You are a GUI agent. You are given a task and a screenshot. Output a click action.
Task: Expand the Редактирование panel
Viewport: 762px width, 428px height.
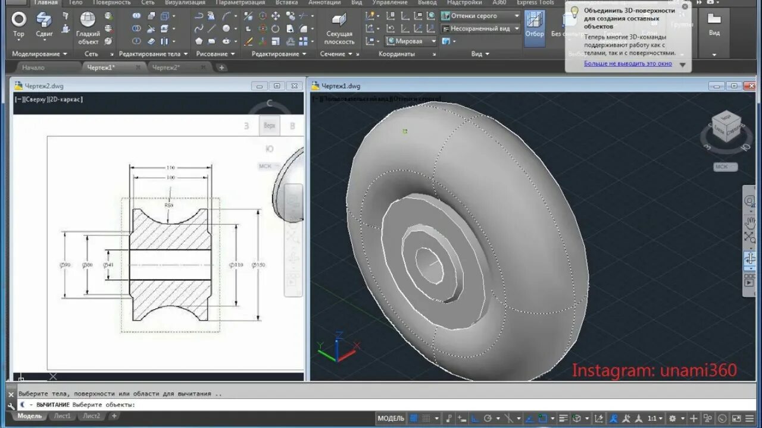click(279, 54)
